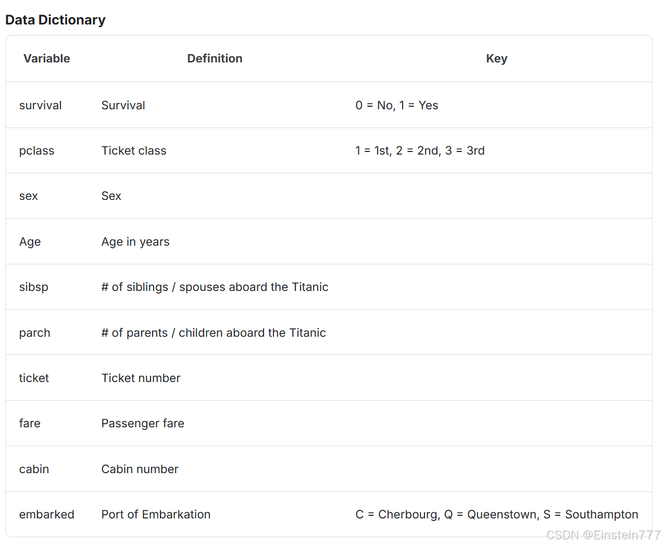Click the 'Age in years' definition
The width and height of the screenshot is (663, 546).
(135, 242)
